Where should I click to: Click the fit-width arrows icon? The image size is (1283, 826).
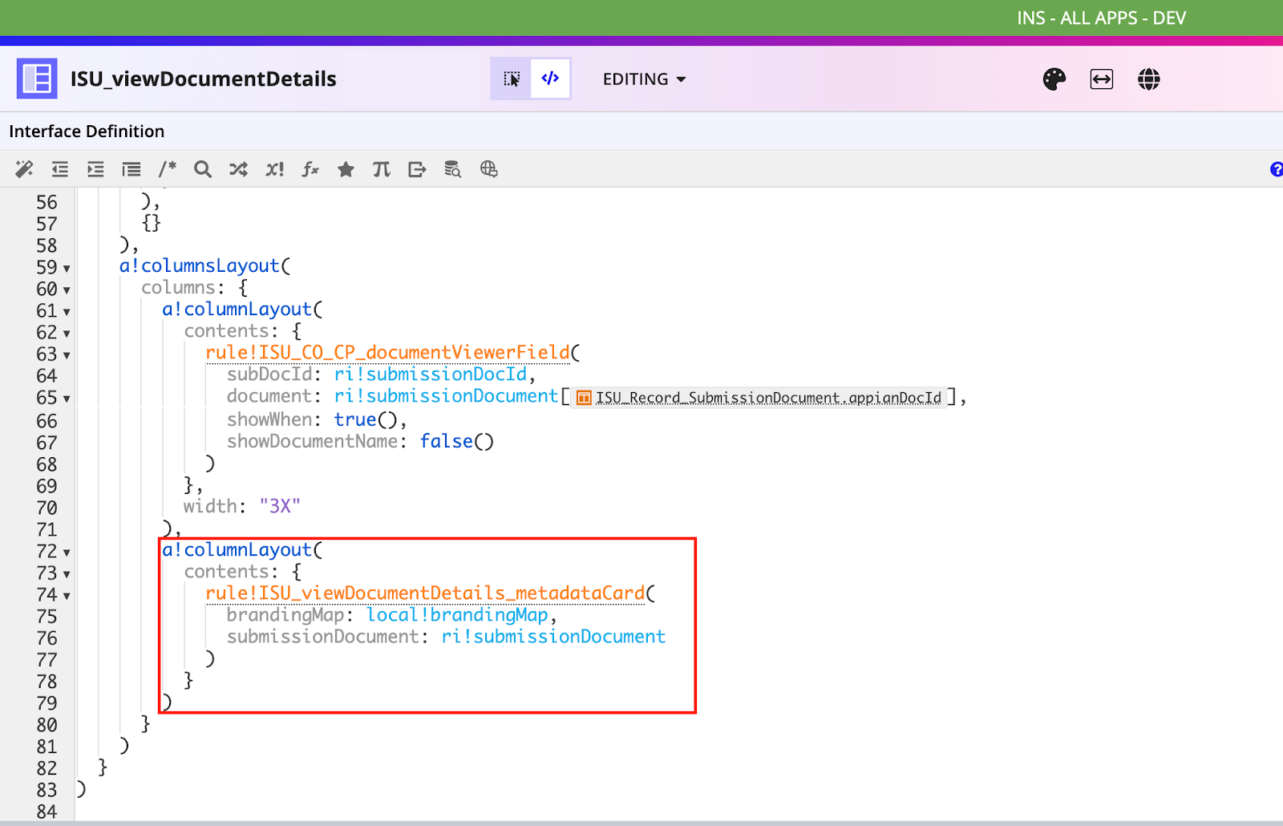(1102, 79)
